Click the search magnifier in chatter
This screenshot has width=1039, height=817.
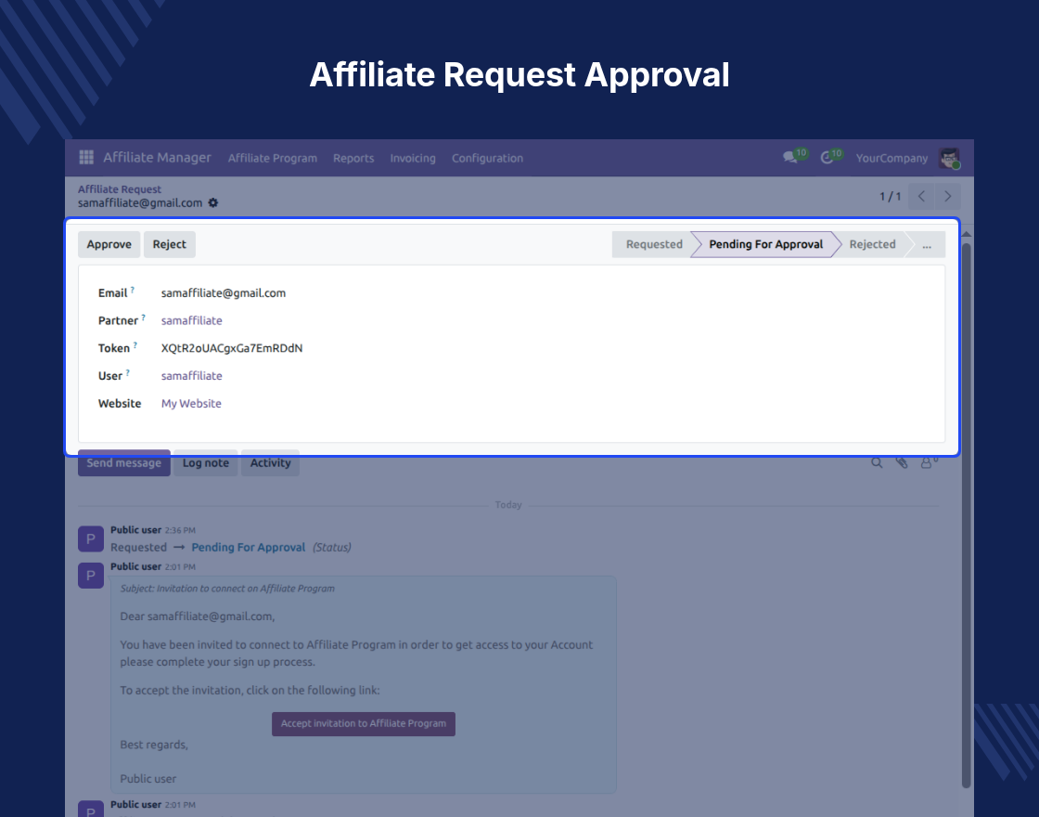tap(877, 463)
